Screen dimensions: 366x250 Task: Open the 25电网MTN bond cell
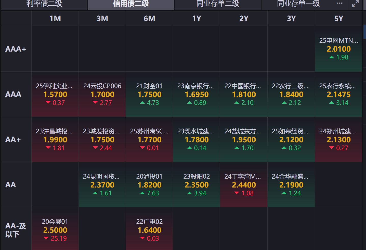click(338, 49)
